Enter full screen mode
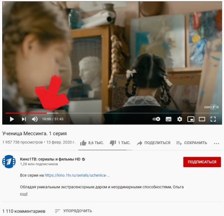The width and height of the screenshot is (224, 216). point(213,119)
